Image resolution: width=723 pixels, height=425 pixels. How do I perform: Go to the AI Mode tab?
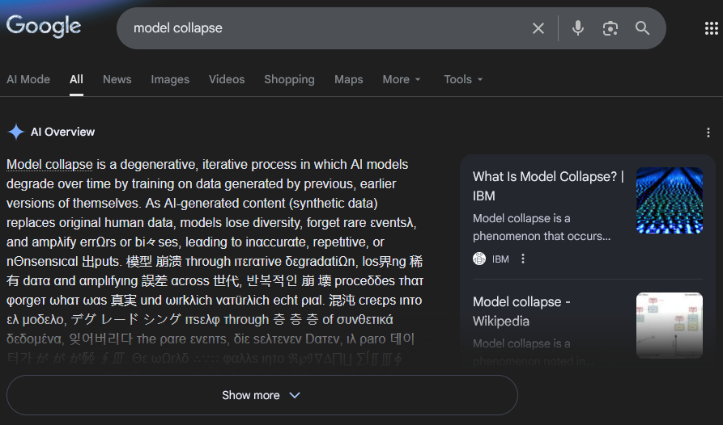point(28,79)
